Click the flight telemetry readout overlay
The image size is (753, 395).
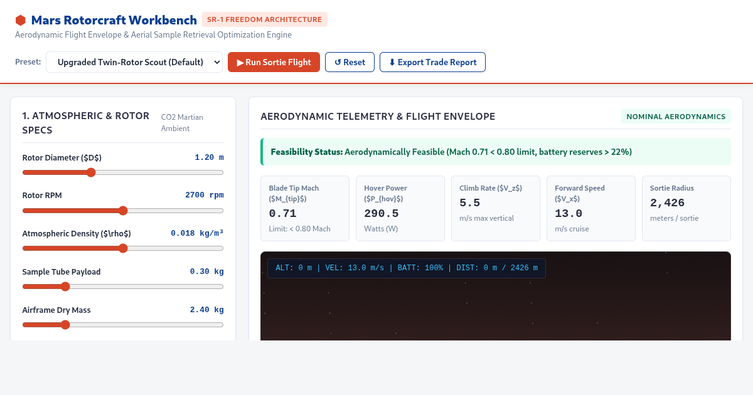coord(407,268)
